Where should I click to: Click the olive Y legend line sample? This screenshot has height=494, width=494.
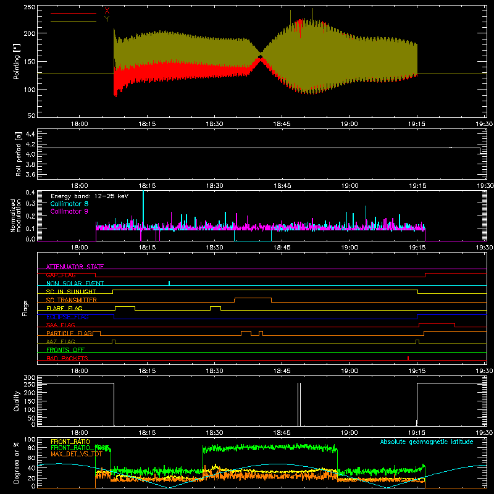click(73, 22)
